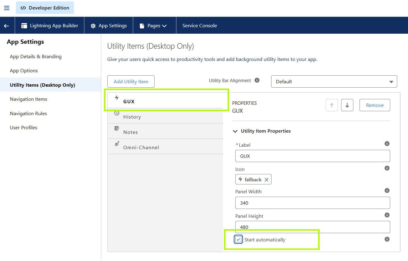Screen dimensions: 408x261
Task: Click the History clock icon
Action: (117, 113)
